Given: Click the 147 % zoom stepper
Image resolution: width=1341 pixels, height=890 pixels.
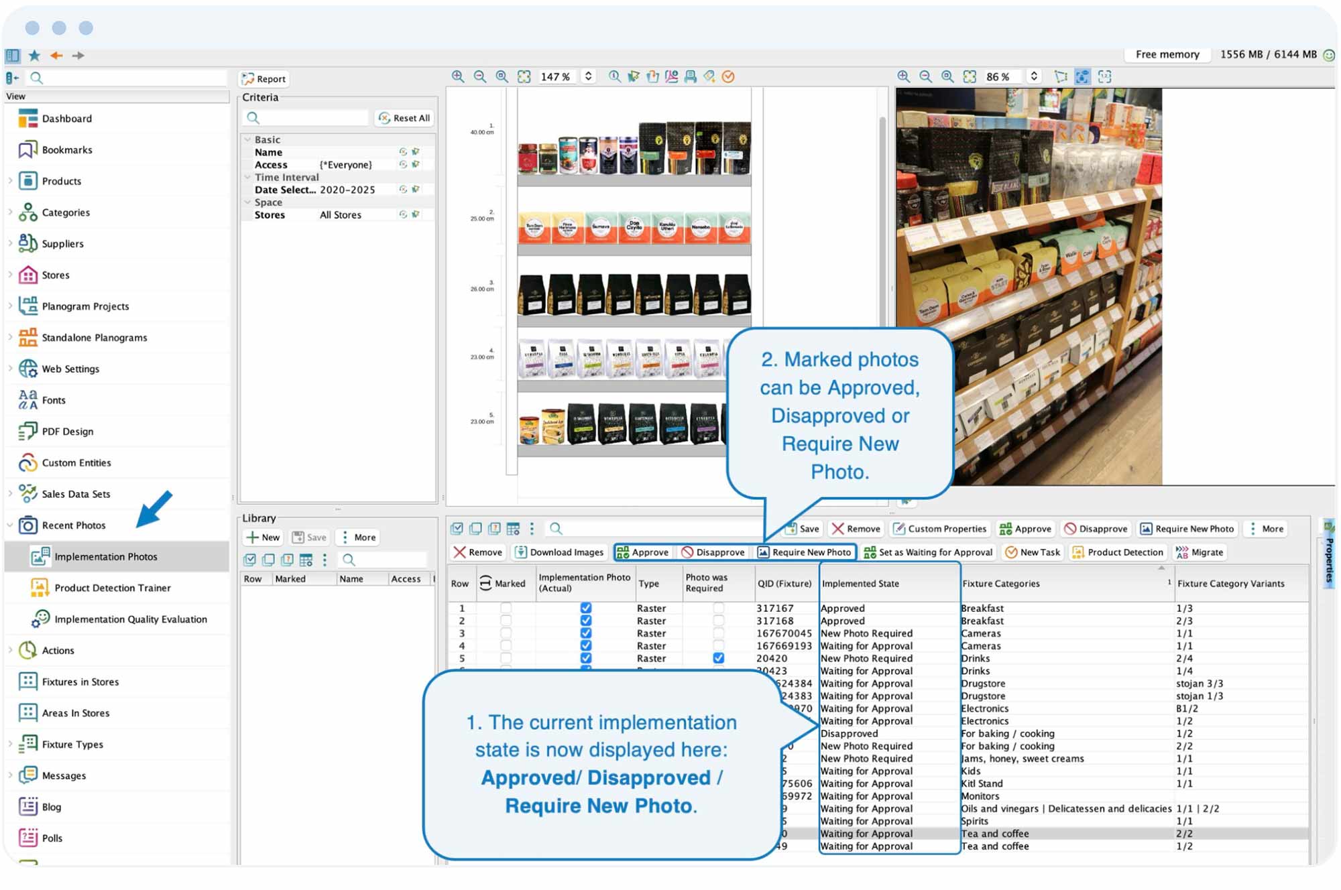Looking at the screenshot, I should click(589, 76).
